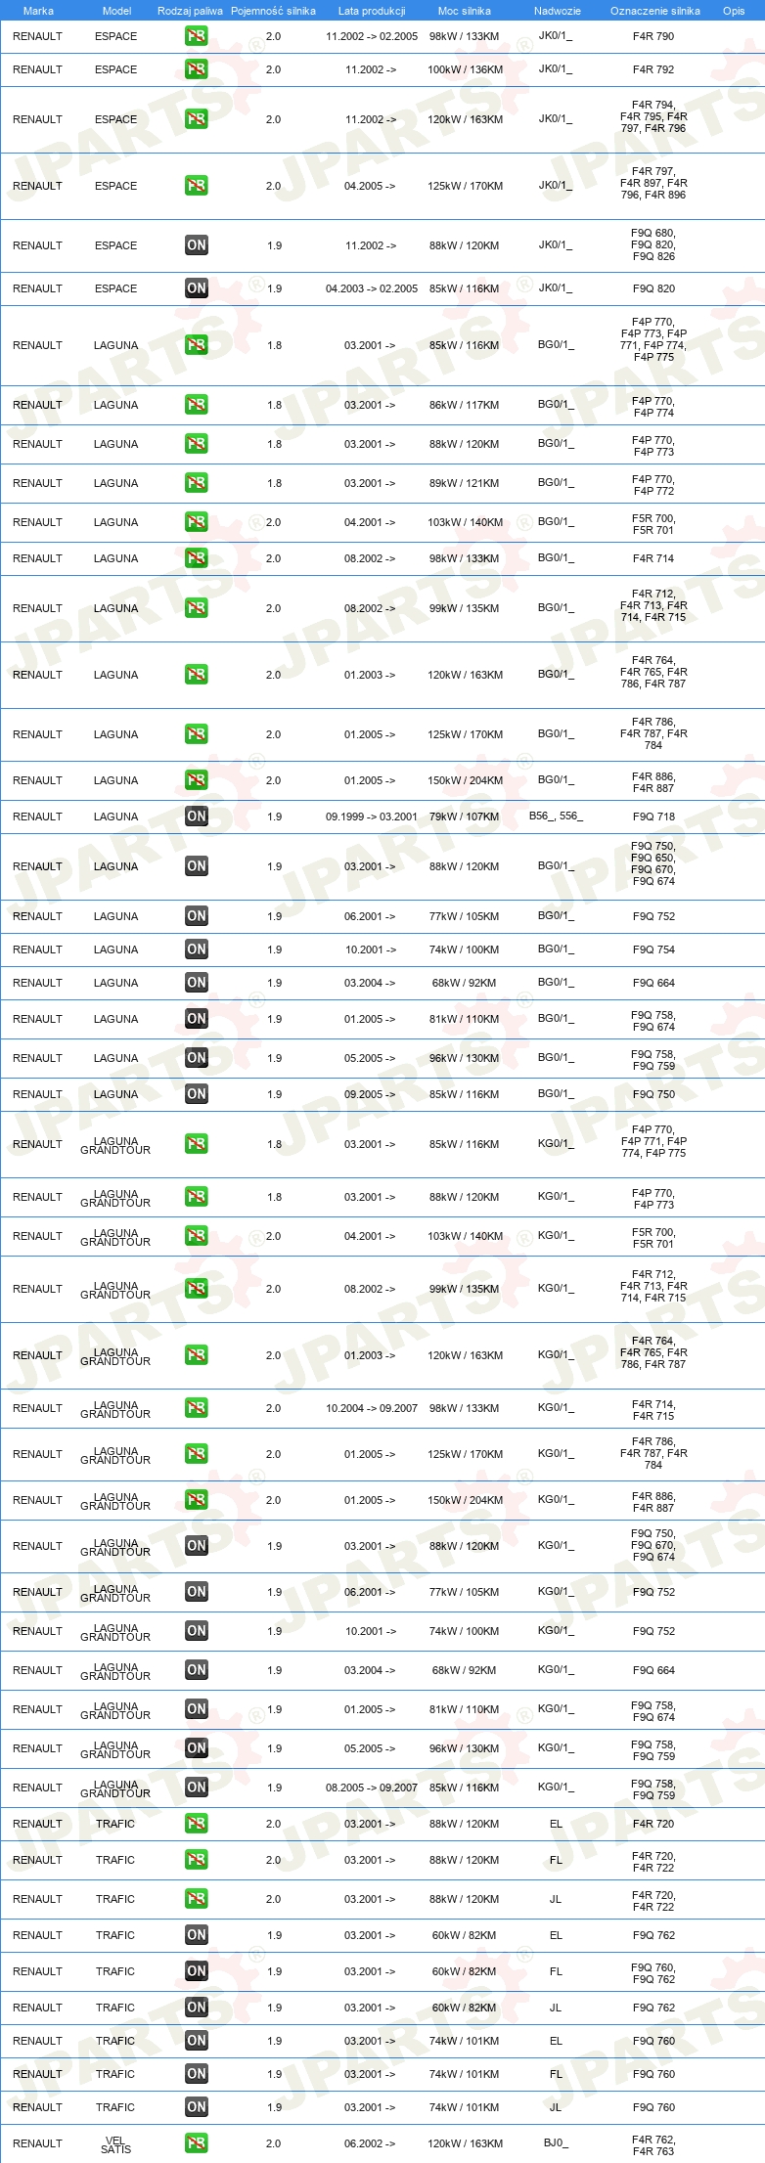Select engine codes 'F4R 762, F4R 763'
765x2163 pixels.
(x=653, y=2145)
